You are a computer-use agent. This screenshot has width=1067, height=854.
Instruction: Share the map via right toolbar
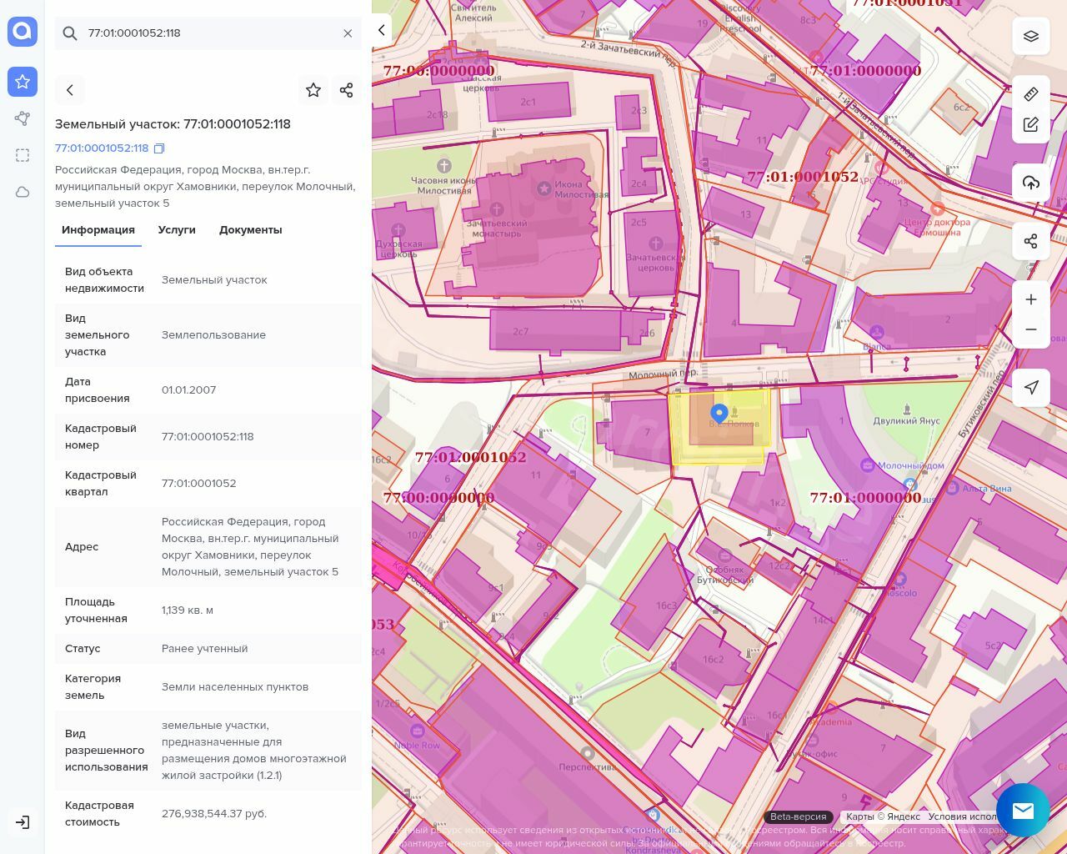pos(1031,241)
